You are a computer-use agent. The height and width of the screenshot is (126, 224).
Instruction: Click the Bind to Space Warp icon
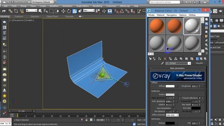[x=22, y=11]
